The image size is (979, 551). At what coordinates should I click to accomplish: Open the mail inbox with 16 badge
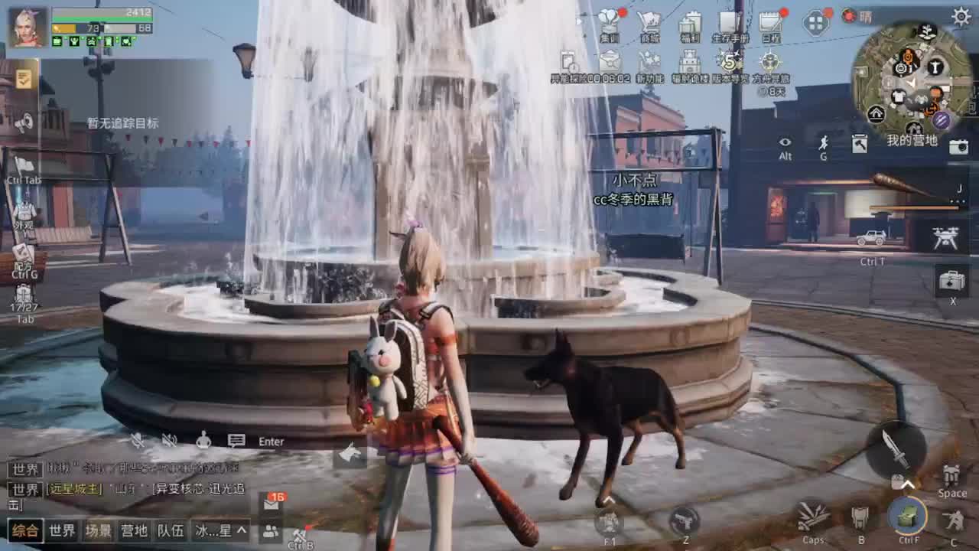[272, 504]
